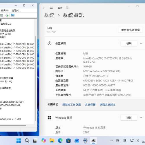The image size is (145, 145).
Task: Switch to Settings app taskbar gear icon
Action: coord(85,140)
